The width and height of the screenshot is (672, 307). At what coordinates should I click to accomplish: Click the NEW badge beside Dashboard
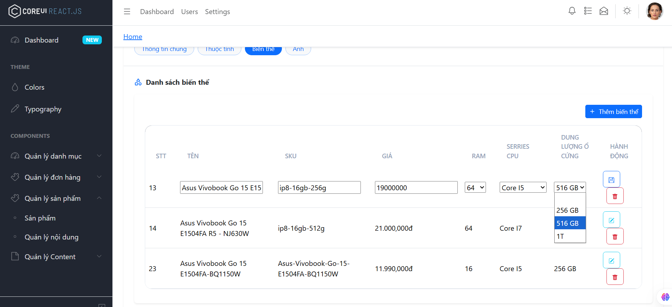coord(92,40)
